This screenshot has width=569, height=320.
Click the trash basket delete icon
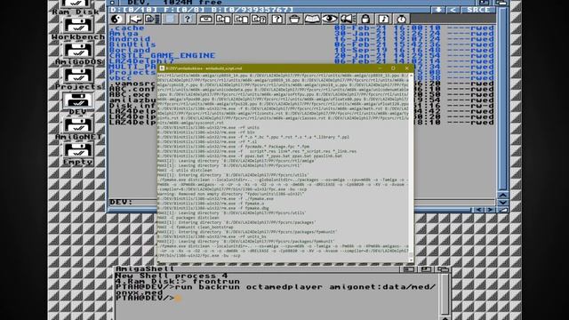coord(294,19)
